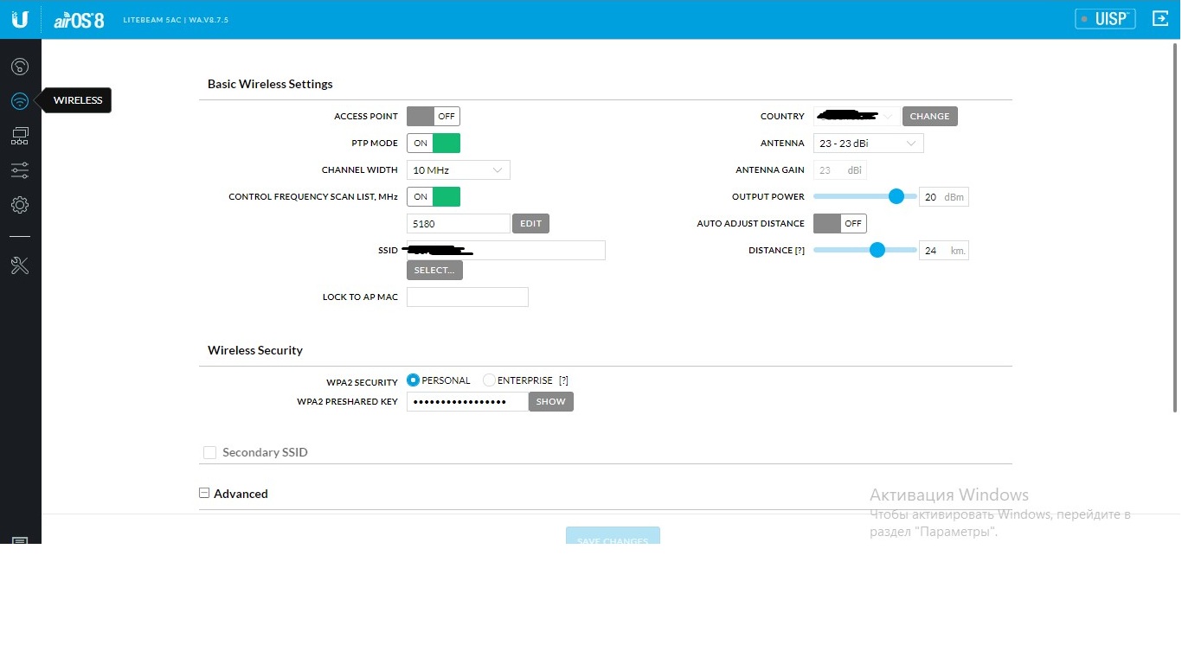Open the Country dropdown
The height and width of the screenshot is (664, 1182).
pos(857,116)
